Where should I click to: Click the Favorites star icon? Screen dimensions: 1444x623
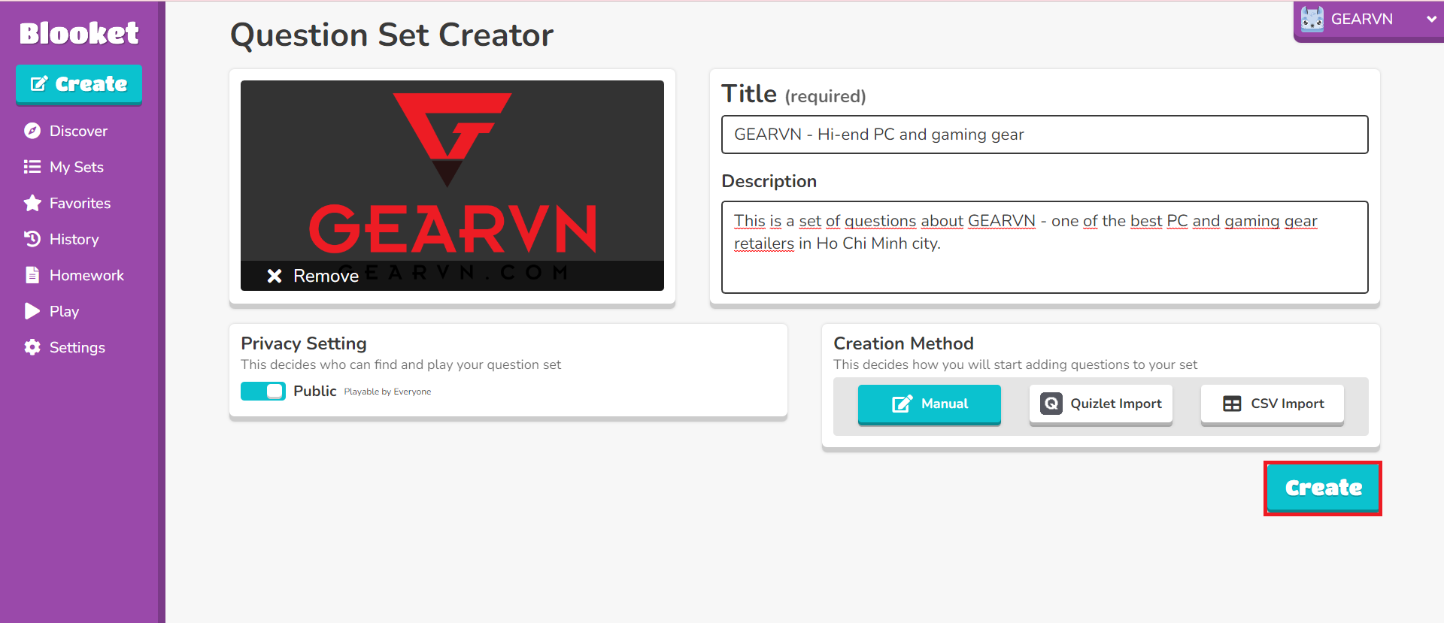click(32, 203)
